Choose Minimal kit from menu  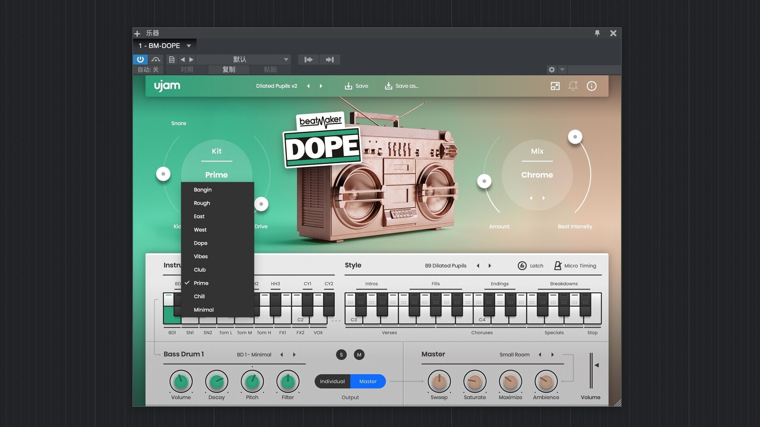pyautogui.click(x=217, y=310)
